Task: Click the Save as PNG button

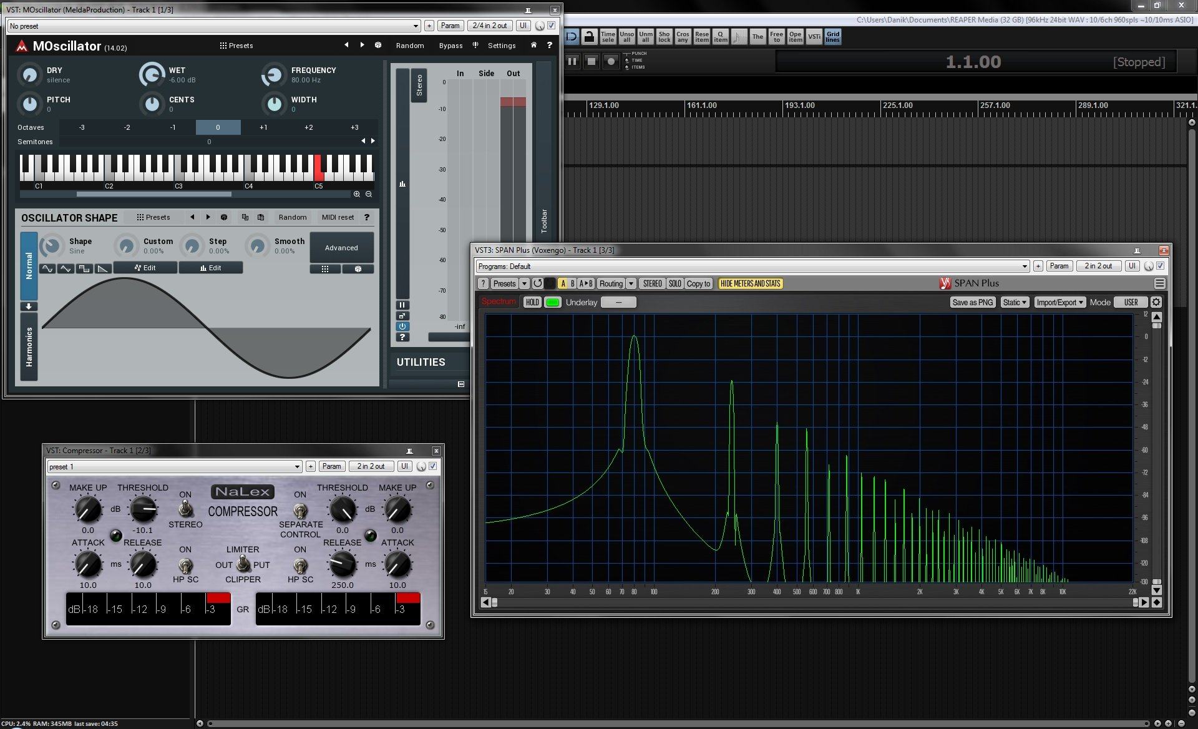Action: (972, 302)
